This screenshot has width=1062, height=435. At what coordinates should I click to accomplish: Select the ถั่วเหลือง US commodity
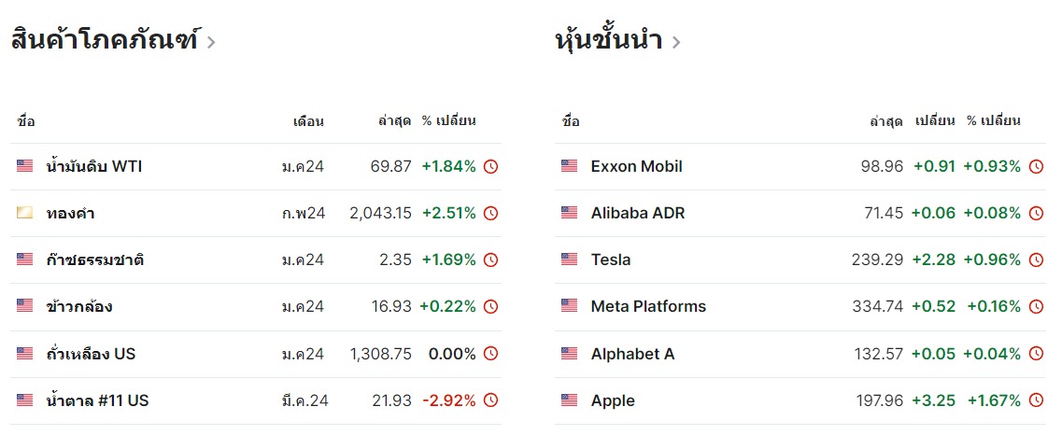(x=91, y=354)
